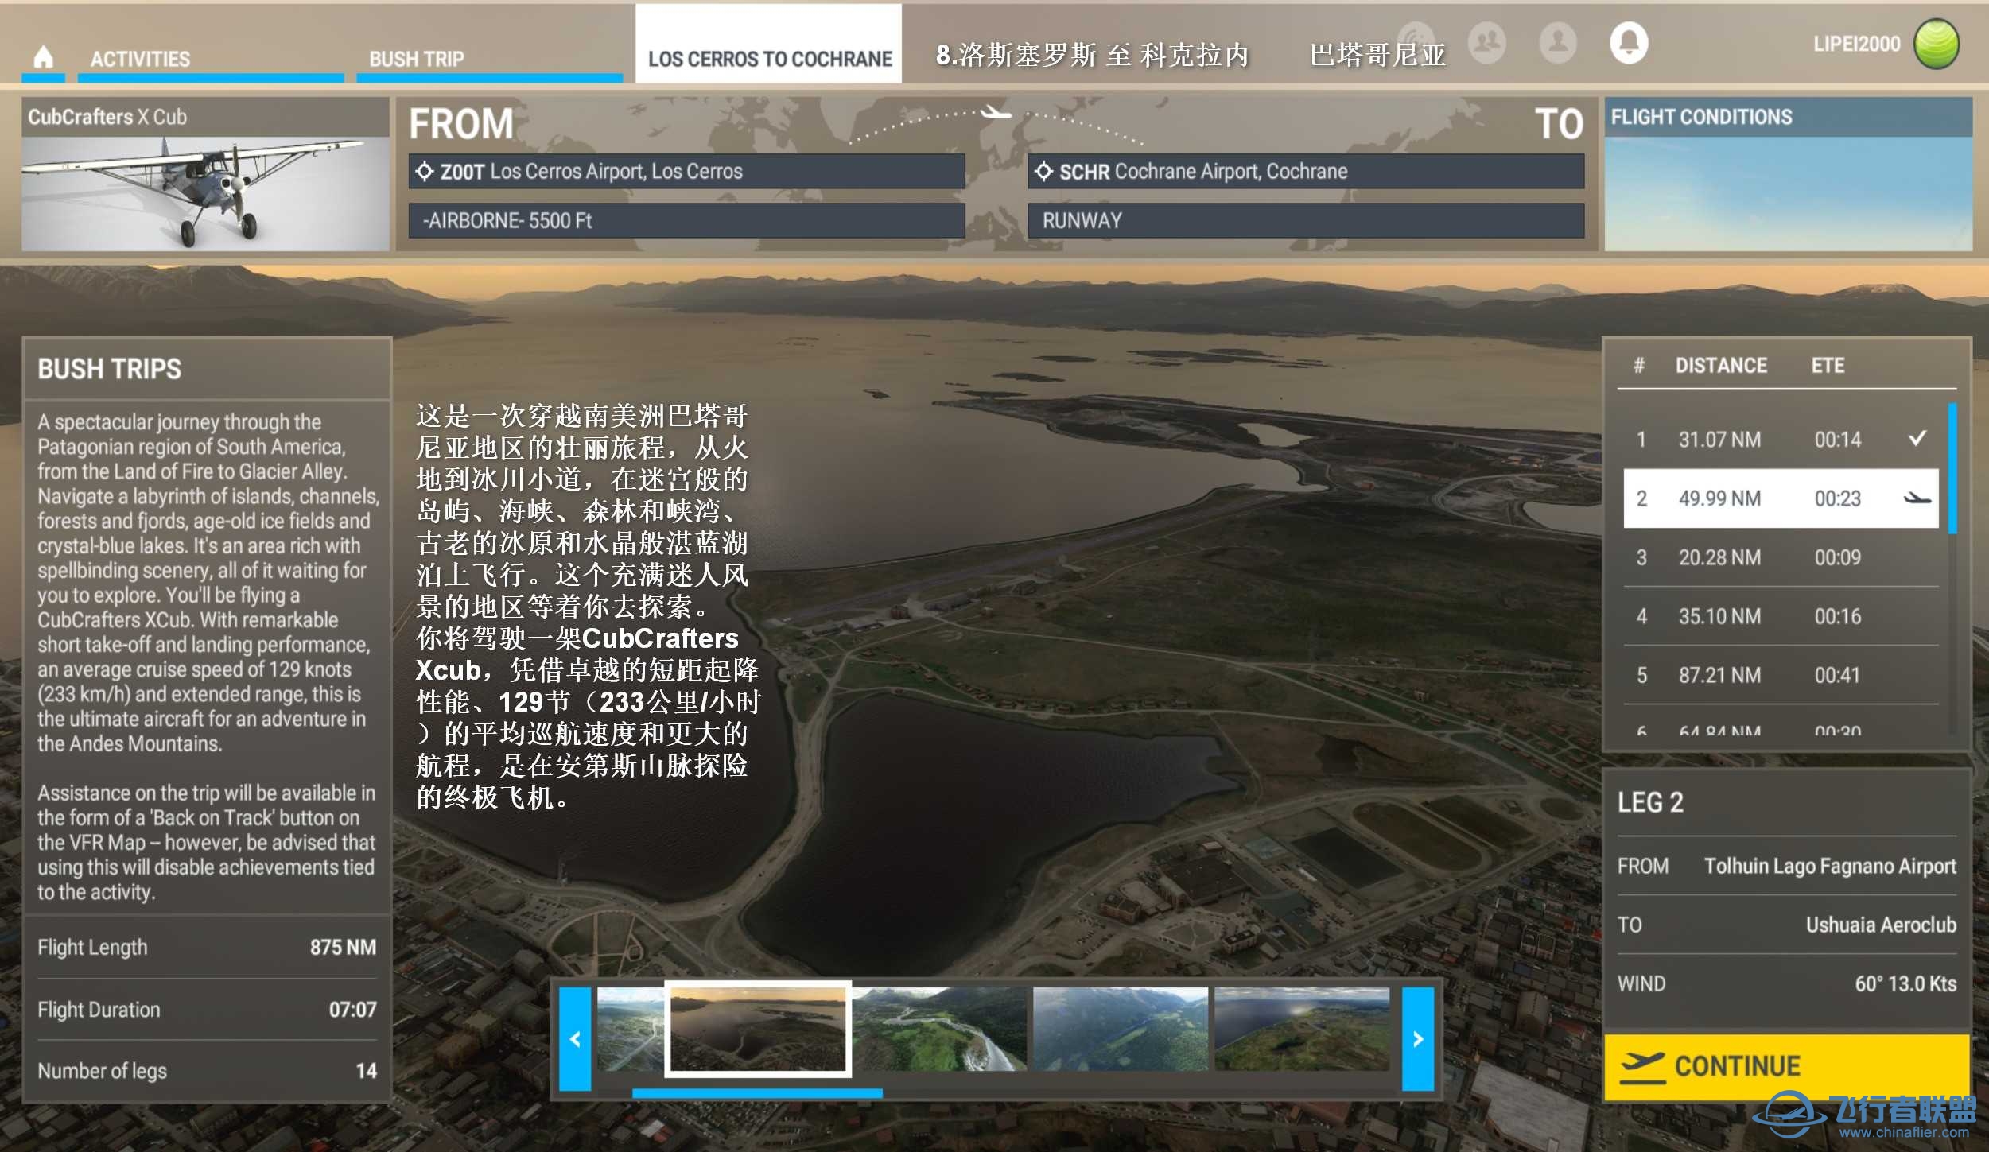Select leg 4 row 35.10 NM
The image size is (1989, 1152).
click(1781, 616)
